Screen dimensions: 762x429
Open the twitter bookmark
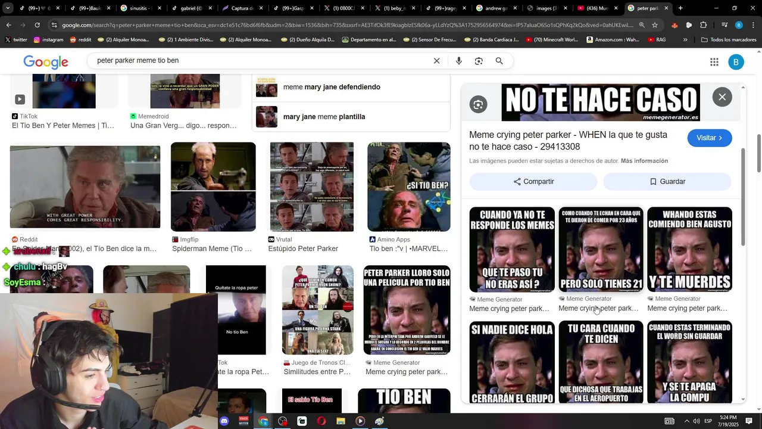click(x=16, y=40)
